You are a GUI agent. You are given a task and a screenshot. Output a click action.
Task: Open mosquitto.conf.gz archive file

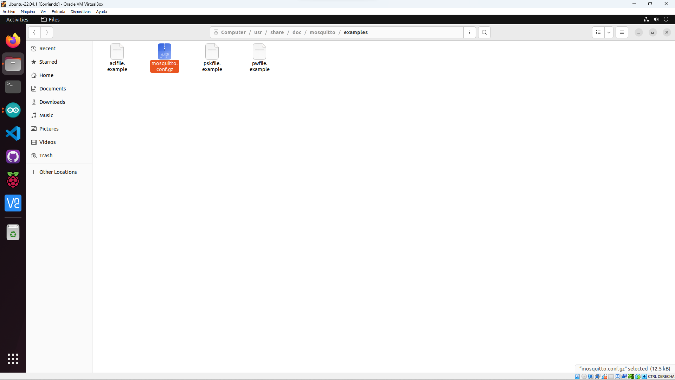click(x=165, y=52)
